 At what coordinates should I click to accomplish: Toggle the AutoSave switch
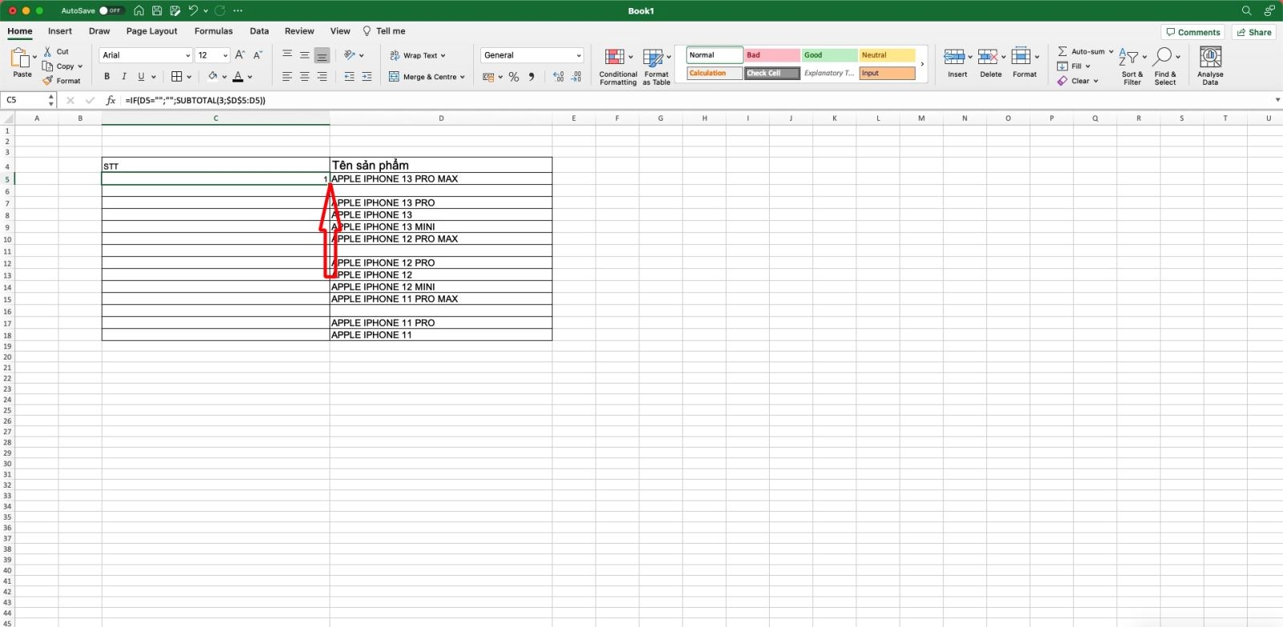(111, 10)
